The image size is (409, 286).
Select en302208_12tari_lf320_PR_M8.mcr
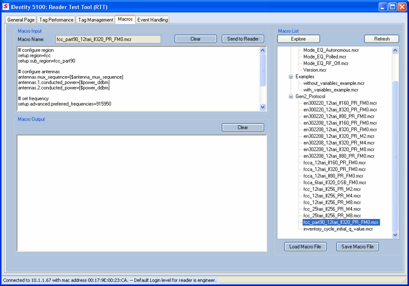click(339, 149)
